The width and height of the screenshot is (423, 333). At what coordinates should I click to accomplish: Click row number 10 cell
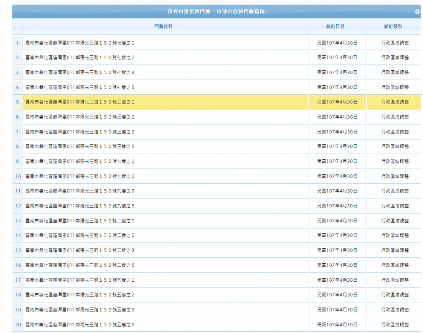pos(17,176)
